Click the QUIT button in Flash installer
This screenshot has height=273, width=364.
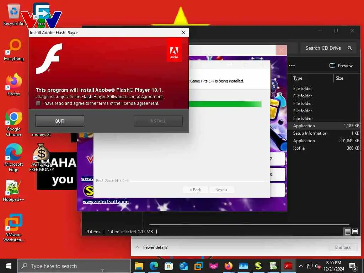pos(60,121)
